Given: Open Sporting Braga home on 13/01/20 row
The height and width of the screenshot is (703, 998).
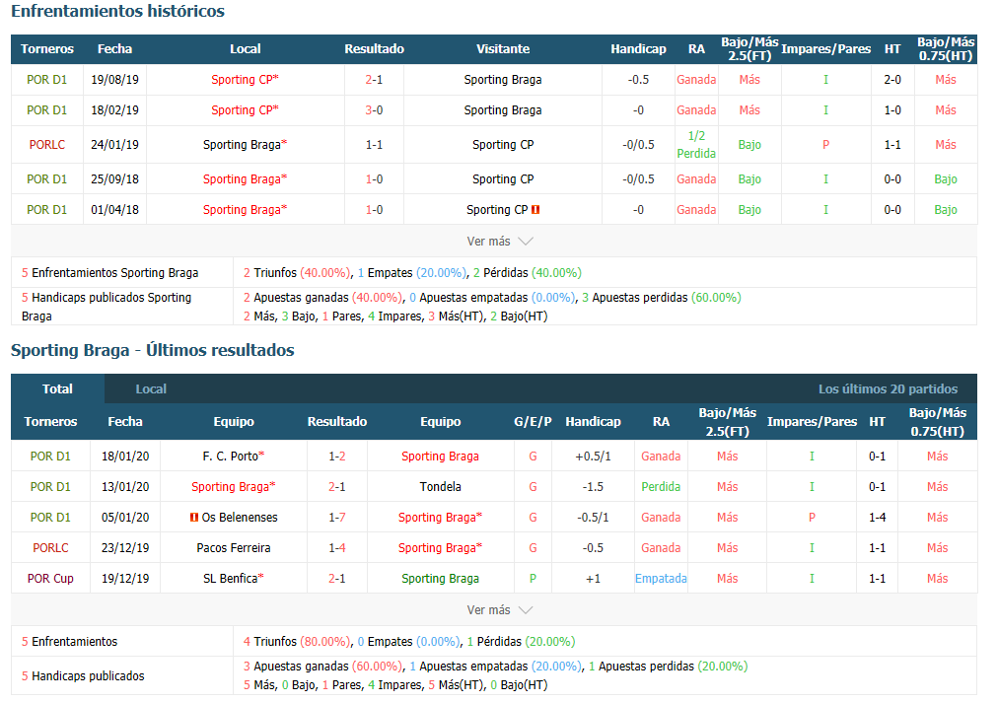Looking at the screenshot, I should point(234,487).
